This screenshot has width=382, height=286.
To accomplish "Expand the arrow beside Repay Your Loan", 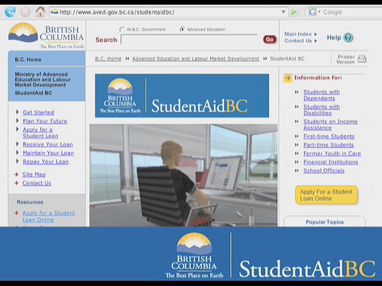I will 18,161.
